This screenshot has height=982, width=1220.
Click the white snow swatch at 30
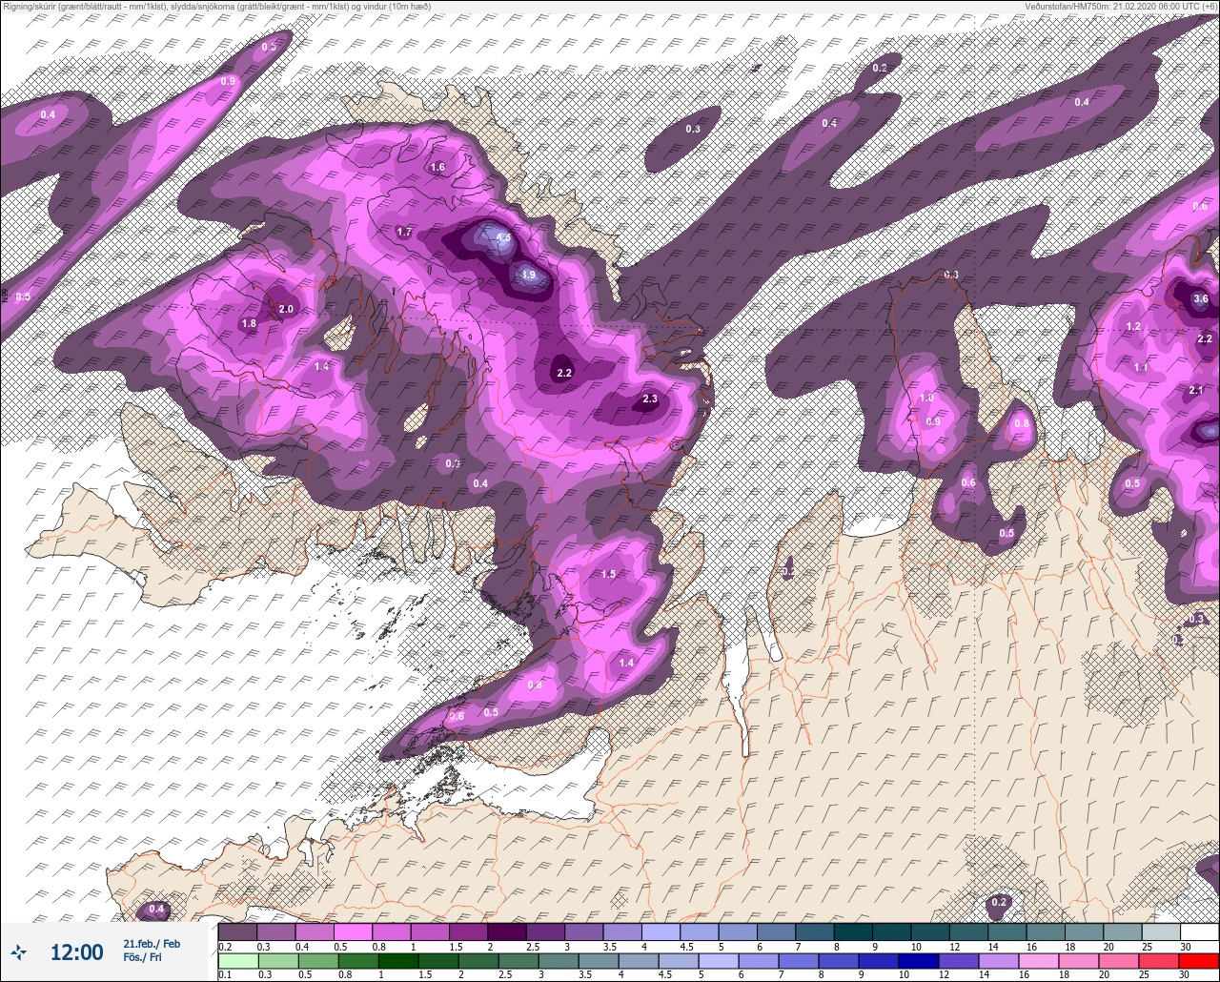pos(1199,932)
